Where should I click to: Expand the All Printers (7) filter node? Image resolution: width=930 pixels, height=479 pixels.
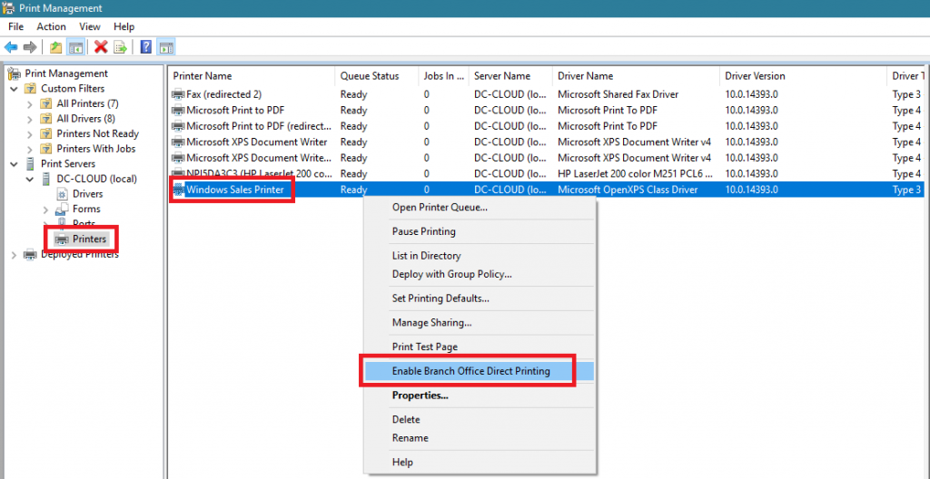click(30, 104)
